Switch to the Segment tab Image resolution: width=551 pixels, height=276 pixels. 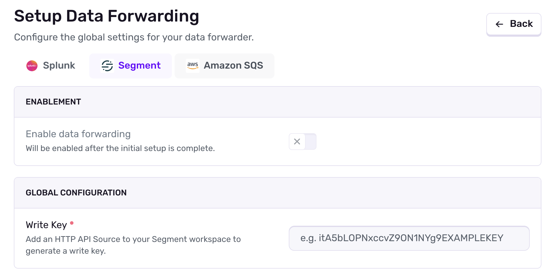pos(130,65)
